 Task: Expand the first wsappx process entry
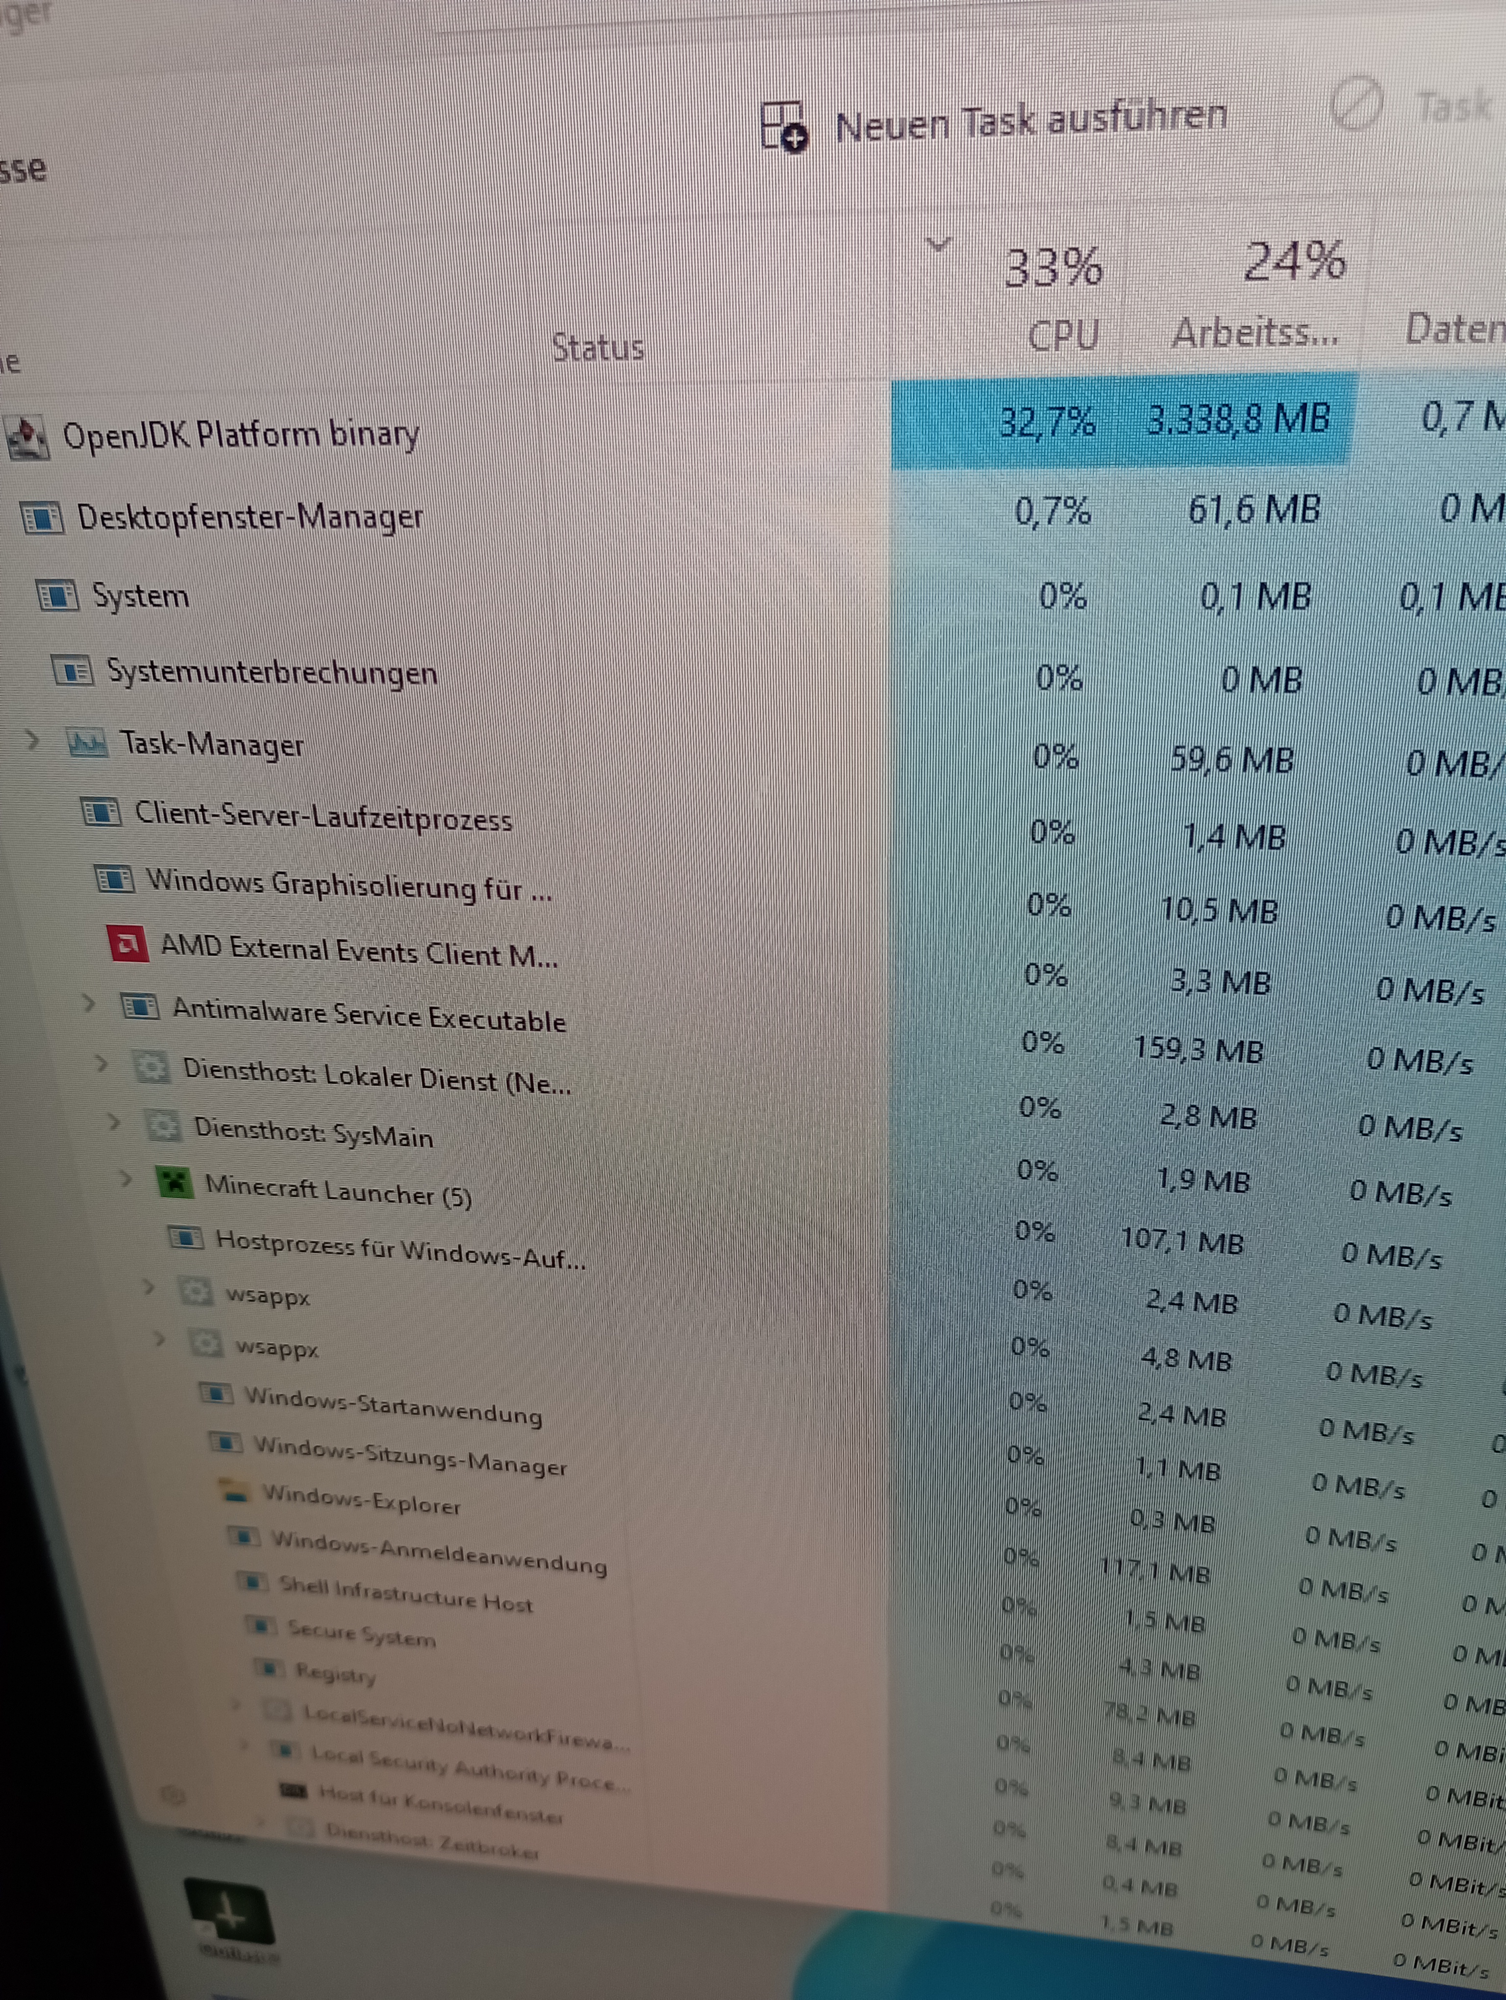point(149,1287)
